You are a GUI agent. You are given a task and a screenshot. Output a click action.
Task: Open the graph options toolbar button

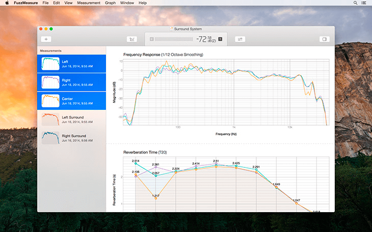[132, 39]
